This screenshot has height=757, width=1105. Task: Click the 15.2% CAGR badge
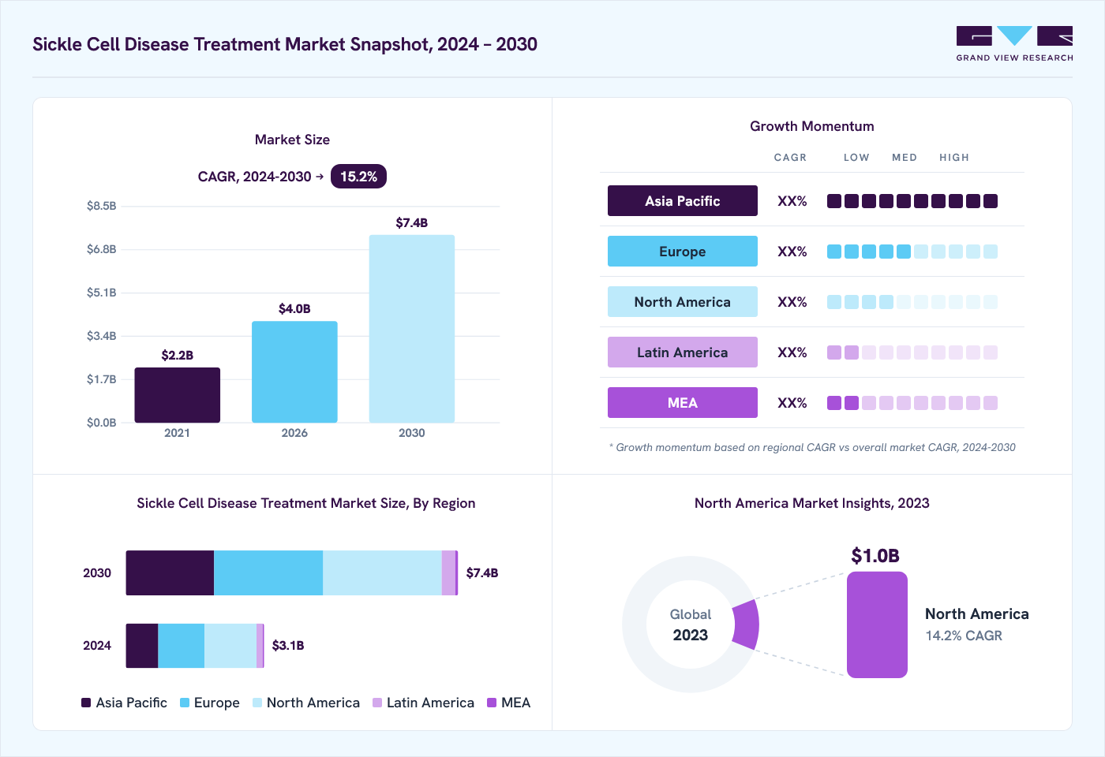(358, 177)
